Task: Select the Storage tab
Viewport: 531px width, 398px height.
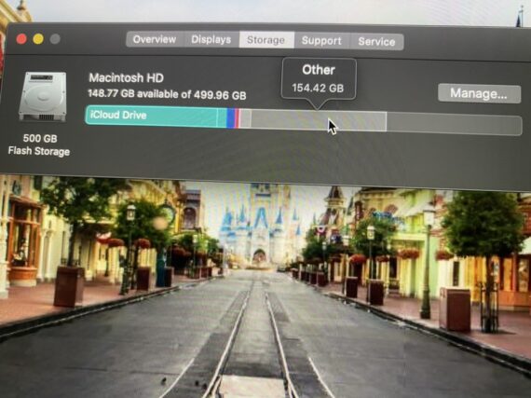Action: (x=266, y=40)
